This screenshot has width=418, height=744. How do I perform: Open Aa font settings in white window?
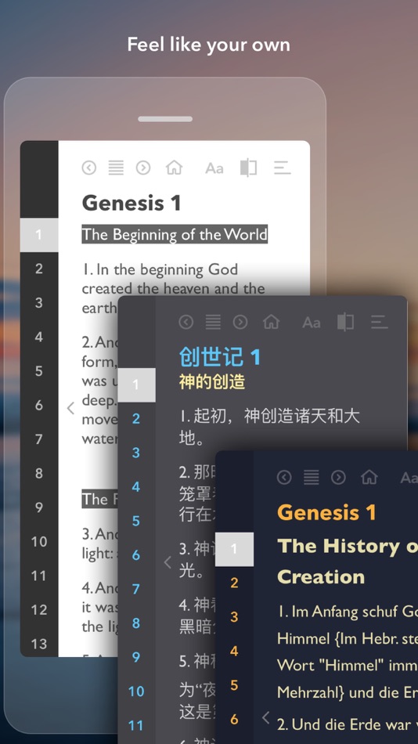coord(214,168)
